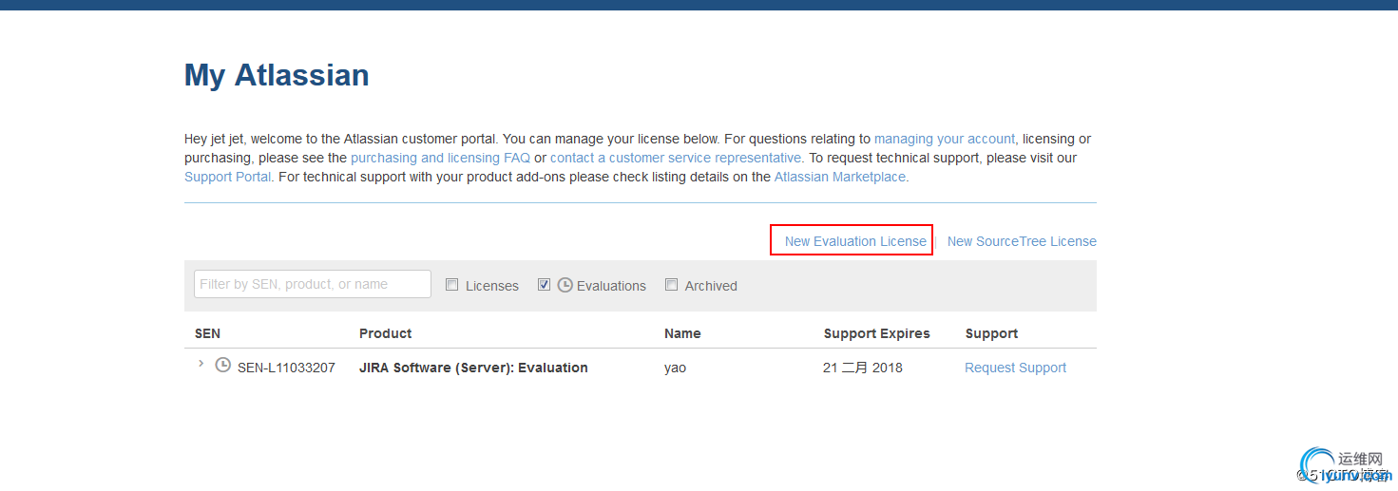Enable the Licenses checkbox

[452, 285]
